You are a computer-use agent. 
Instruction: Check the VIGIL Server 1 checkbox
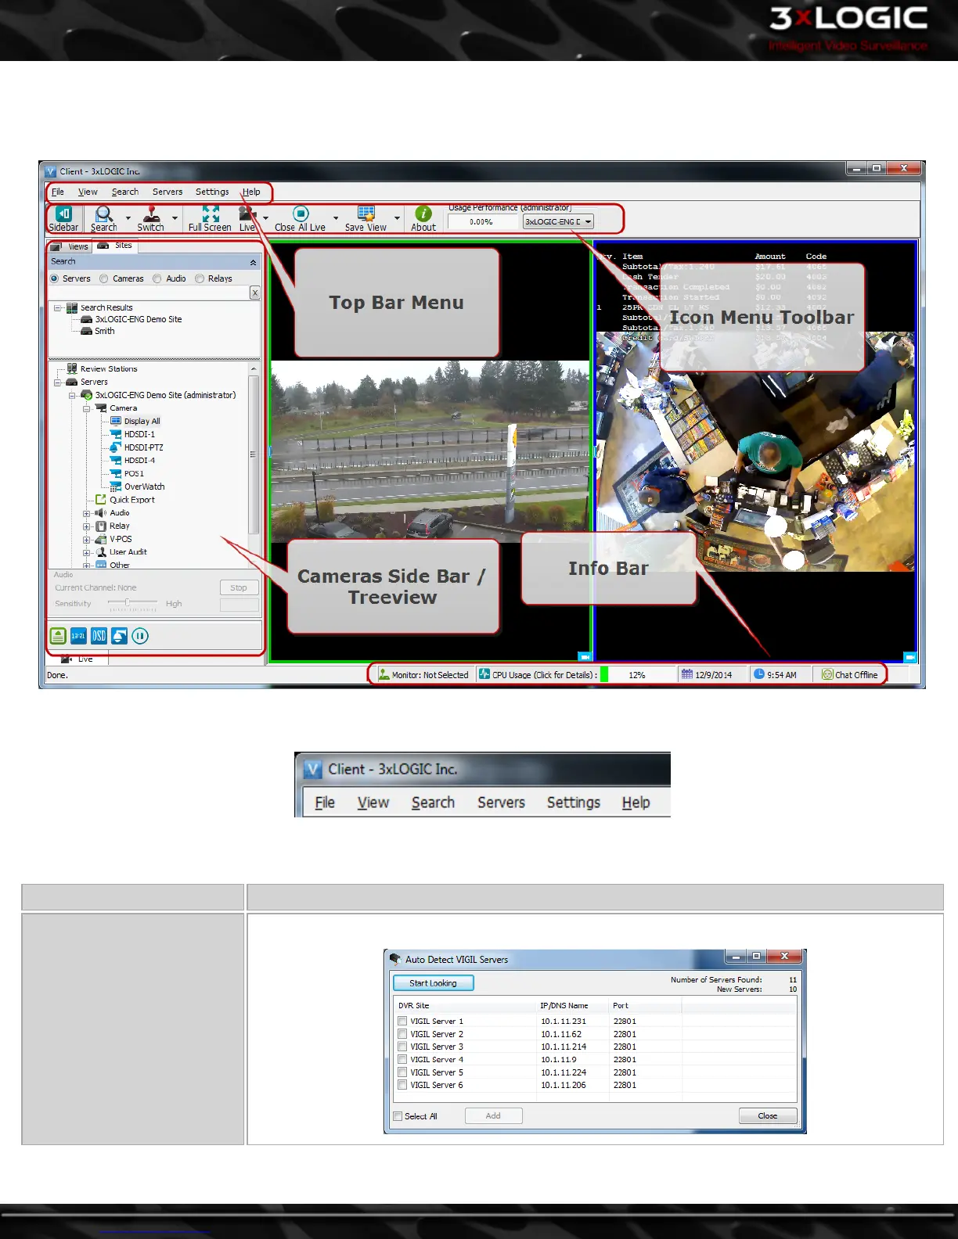402,1021
